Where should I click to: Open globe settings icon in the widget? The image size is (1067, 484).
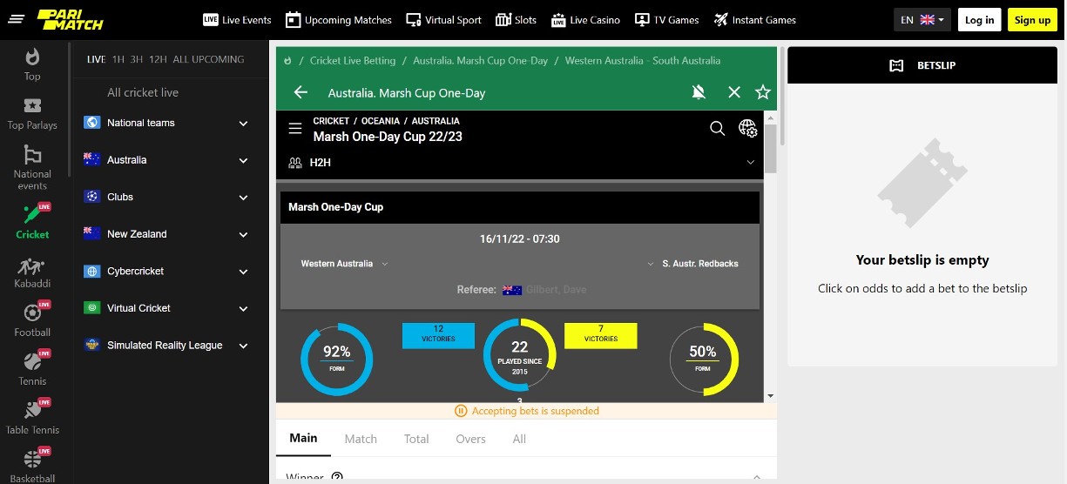[x=748, y=129]
